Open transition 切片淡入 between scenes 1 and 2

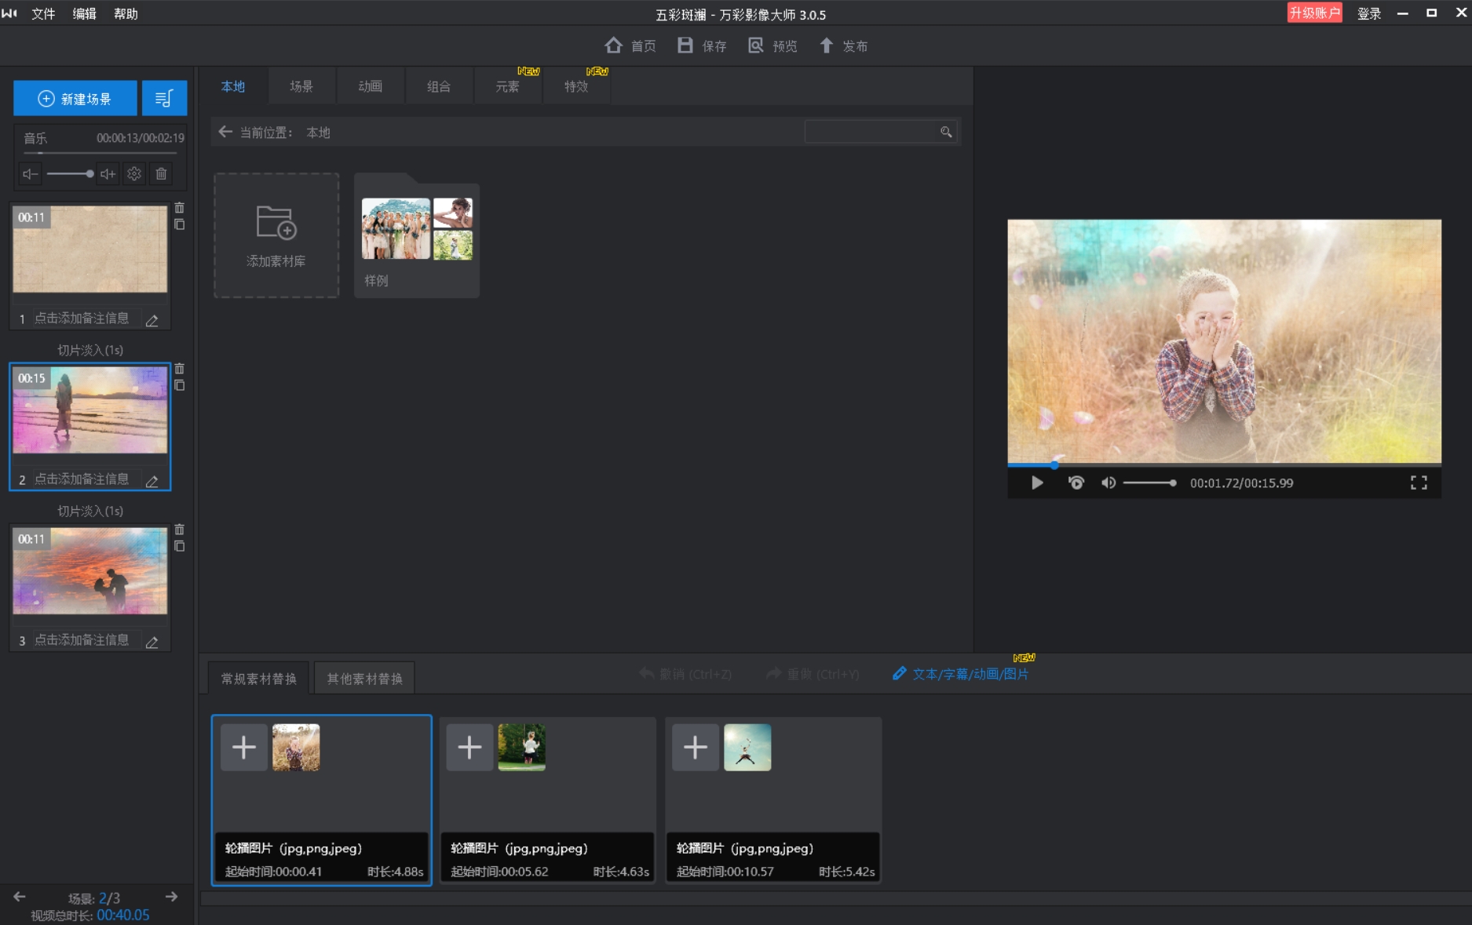pos(90,350)
